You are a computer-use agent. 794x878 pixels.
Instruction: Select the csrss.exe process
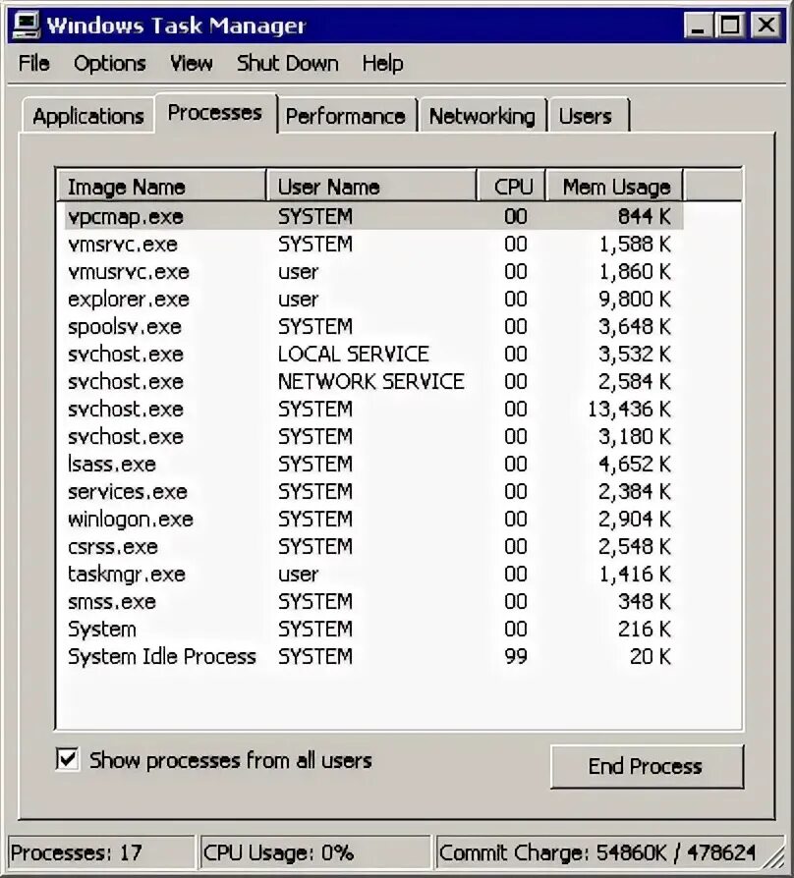[x=374, y=546]
